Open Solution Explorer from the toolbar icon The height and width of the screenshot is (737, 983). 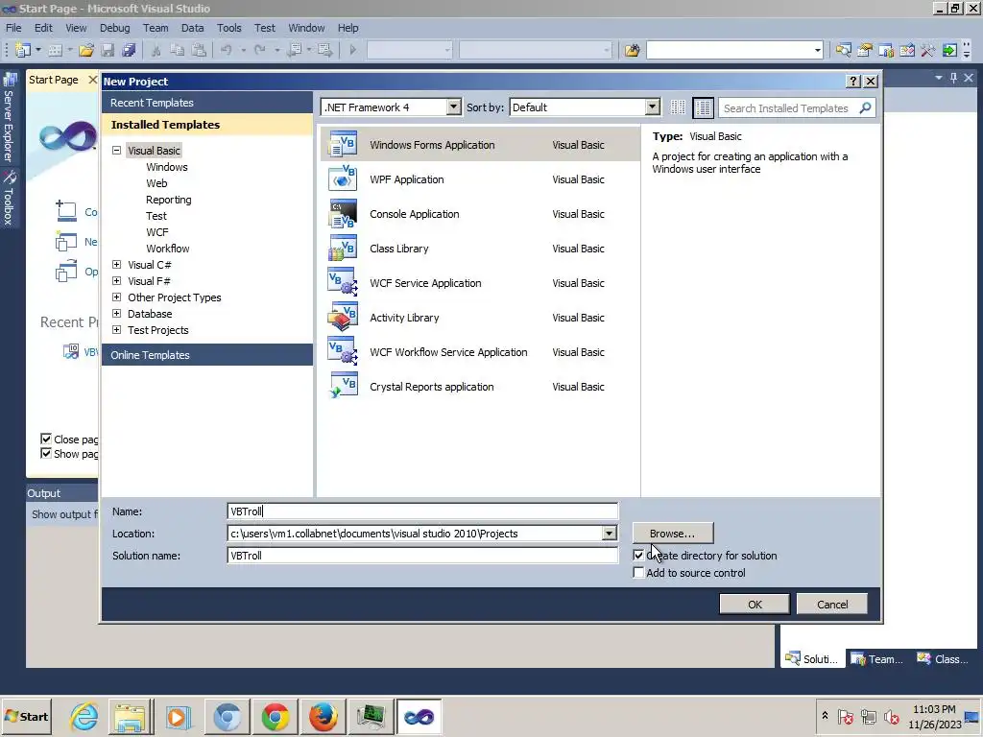pos(843,50)
